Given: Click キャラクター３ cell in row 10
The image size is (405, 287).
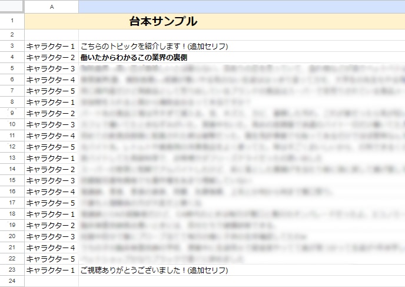Looking at the screenshot, I should [x=52, y=124].
